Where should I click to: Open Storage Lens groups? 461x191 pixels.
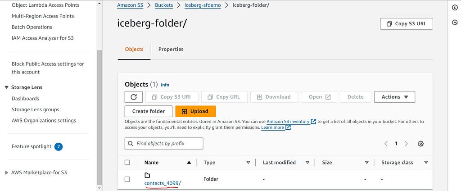click(x=35, y=109)
